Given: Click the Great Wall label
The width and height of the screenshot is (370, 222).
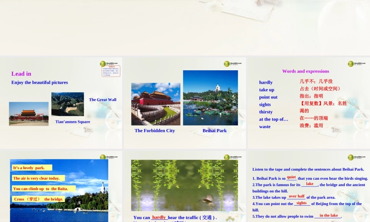Looking at the screenshot, I should [x=102, y=100].
